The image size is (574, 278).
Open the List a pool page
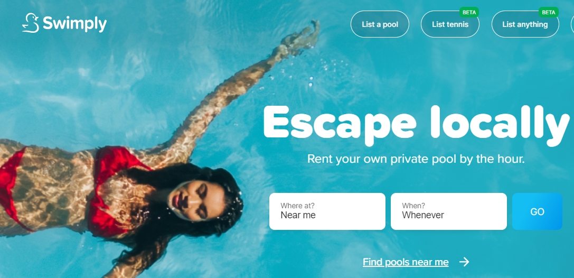coord(380,24)
